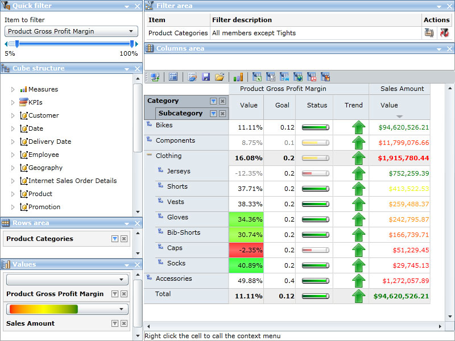This screenshot has width=455, height=341.
Task: Click the Socks 40.89% value cell
Action: click(246, 265)
